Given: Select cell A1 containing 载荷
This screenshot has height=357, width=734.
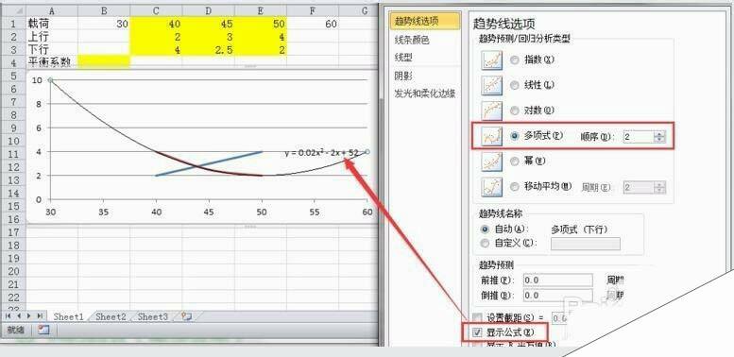Looking at the screenshot, I should pos(52,24).
